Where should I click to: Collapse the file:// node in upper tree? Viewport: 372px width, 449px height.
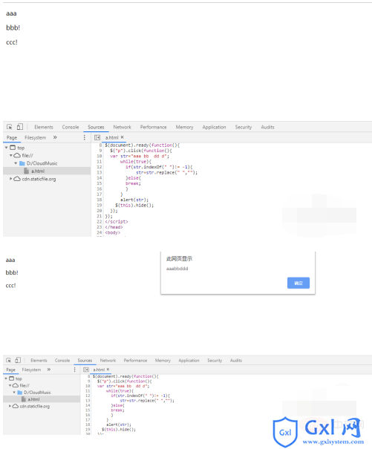[x=11, y=155]
